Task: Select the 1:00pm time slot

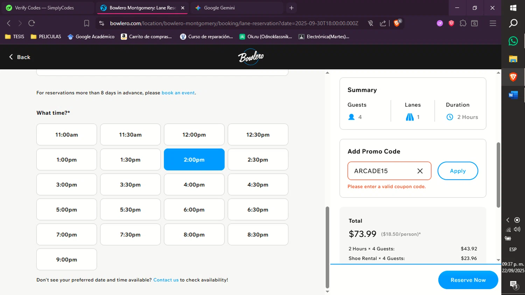Action: pos(66,160)
